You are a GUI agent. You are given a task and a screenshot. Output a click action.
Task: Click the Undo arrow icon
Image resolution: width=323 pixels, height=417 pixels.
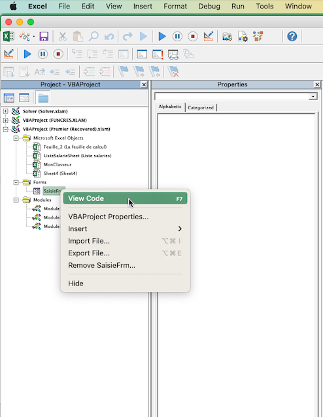tap(109, 37)
